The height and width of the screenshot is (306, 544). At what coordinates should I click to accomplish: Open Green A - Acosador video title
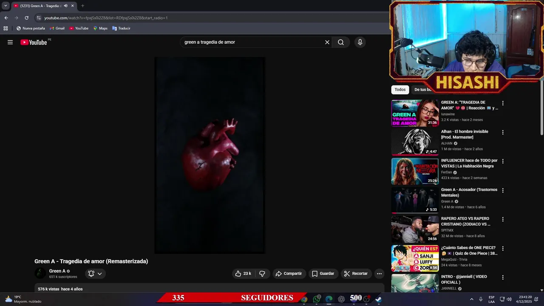pyautogui.click(x=469, y=193)
